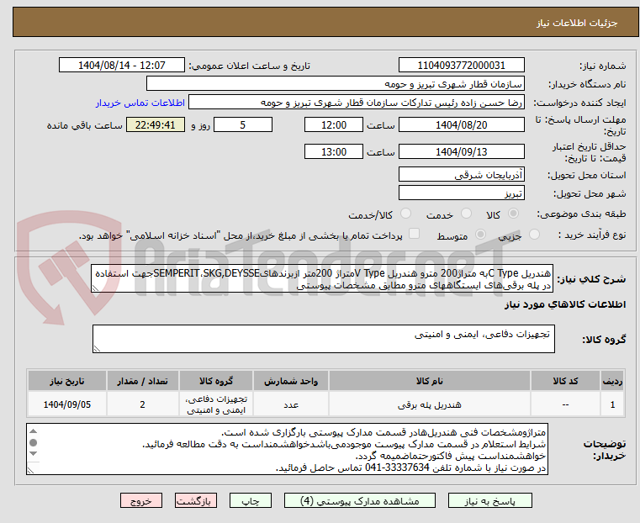Click scroll up arrow in buyer notes

pos(34,431)
